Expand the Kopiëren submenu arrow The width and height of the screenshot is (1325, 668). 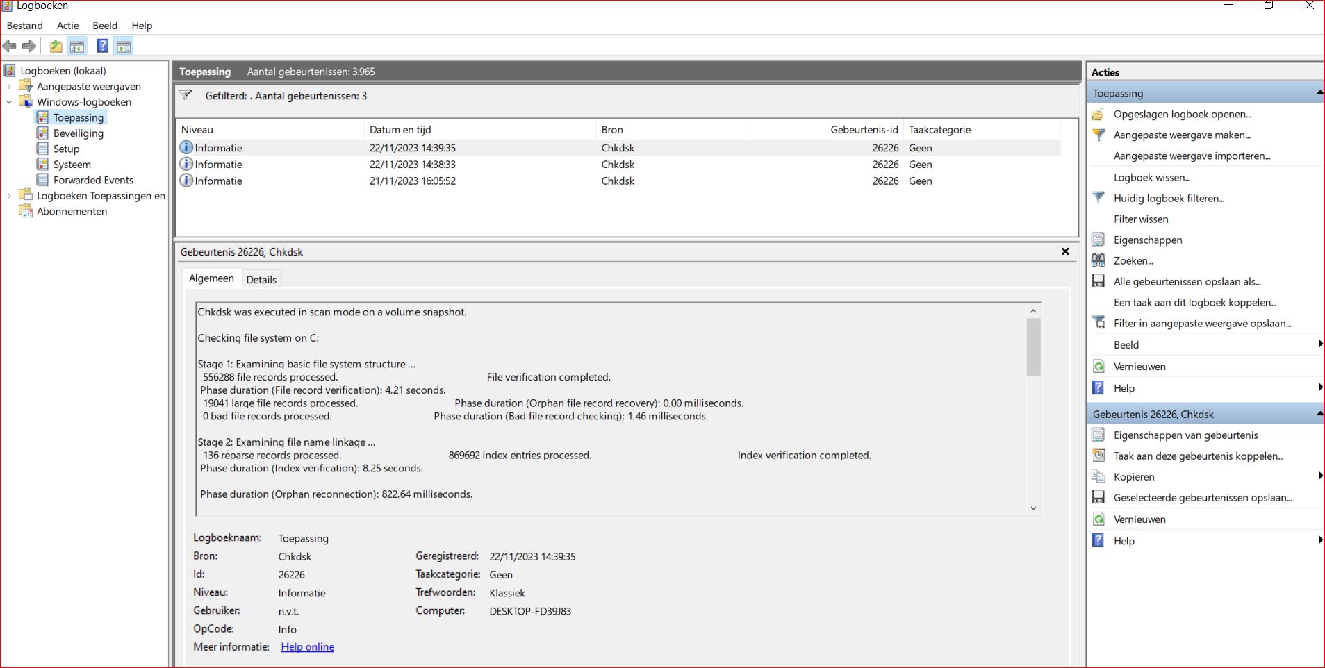click(1319, 476)
